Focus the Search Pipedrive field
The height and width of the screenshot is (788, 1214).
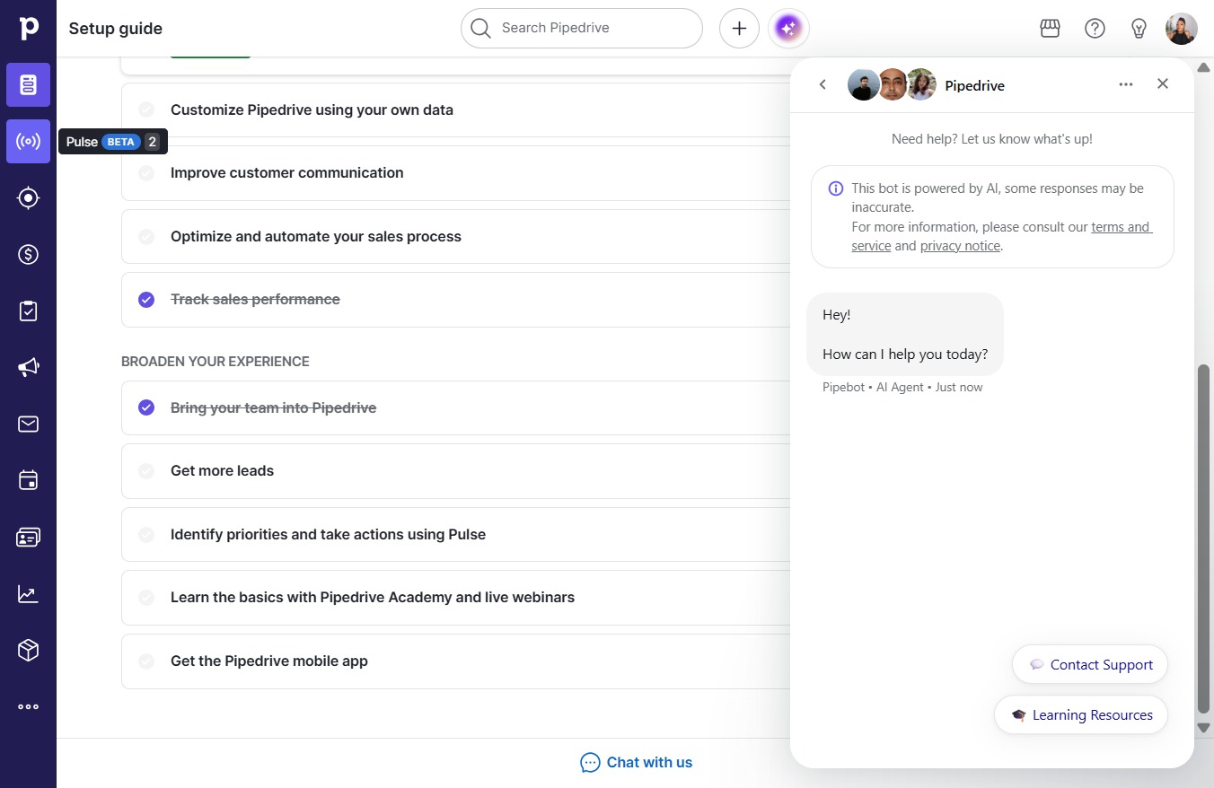pos(582,29)
